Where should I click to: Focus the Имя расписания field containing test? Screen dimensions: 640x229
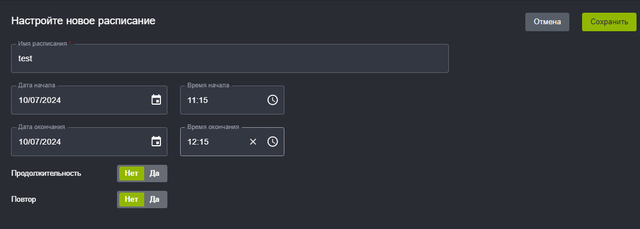(x=230, y=58)
